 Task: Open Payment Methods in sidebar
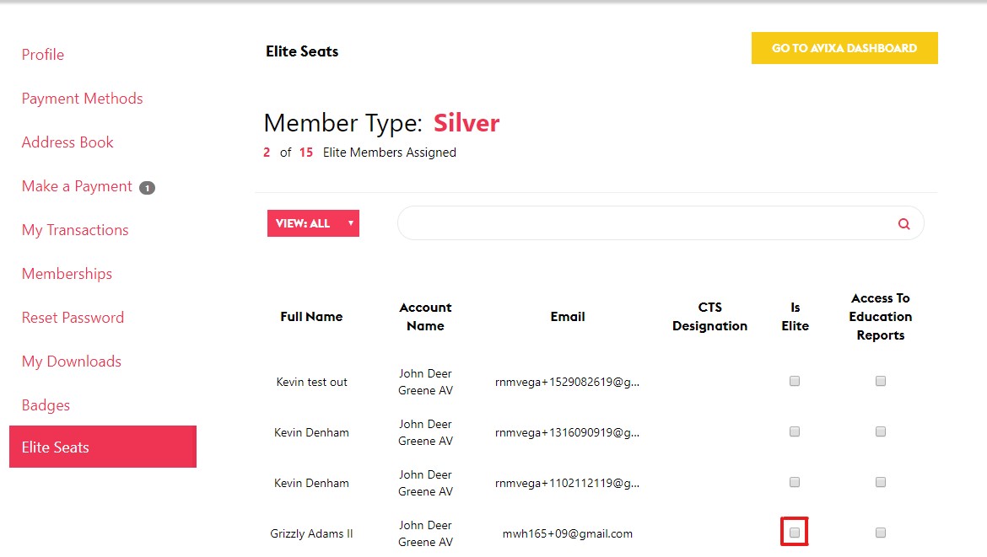[82, 99]
